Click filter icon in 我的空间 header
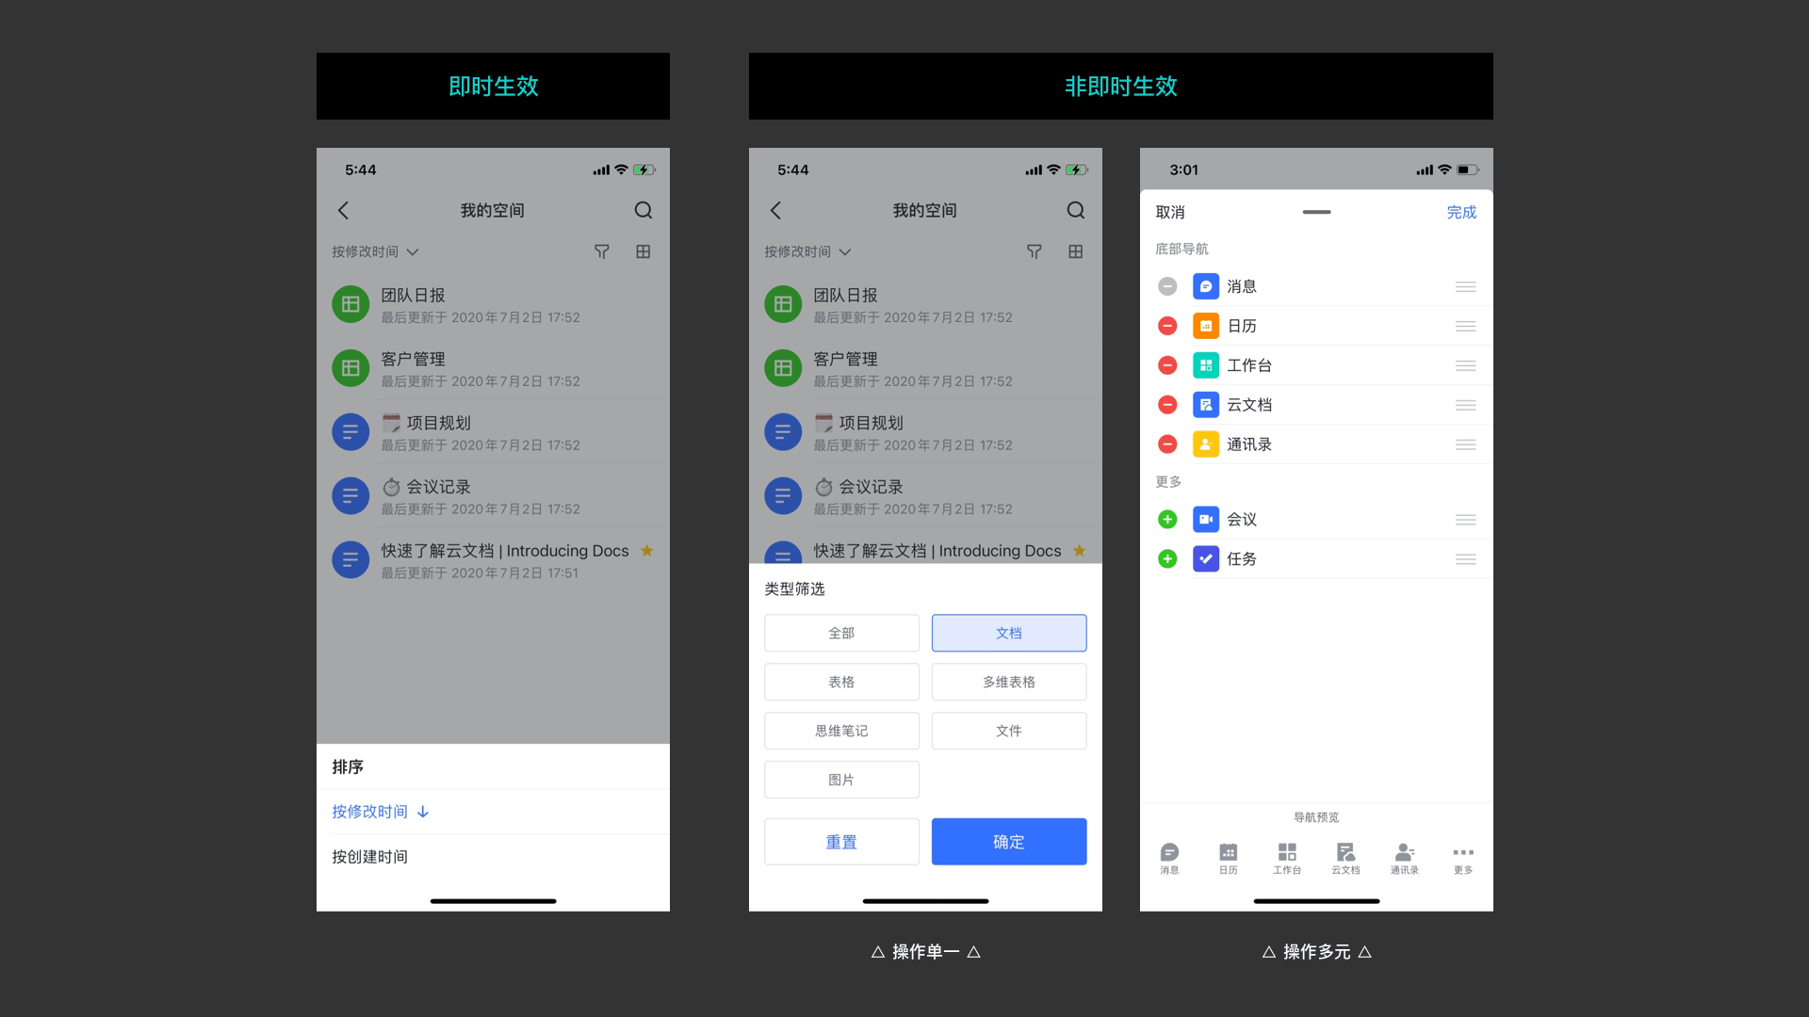Viewport: 1809px width, 1017px height. (601, 250)
